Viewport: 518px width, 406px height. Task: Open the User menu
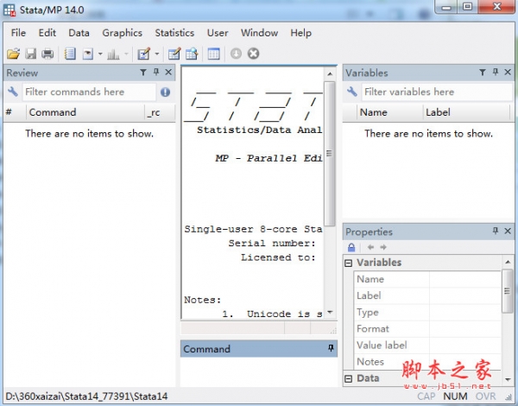tap(218, 33)
